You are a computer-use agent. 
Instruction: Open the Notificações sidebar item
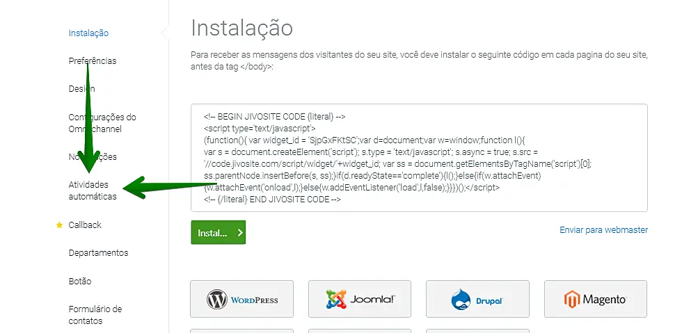(93, 157)
